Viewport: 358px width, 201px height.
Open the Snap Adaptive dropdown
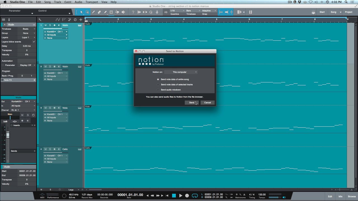[209, 11]
